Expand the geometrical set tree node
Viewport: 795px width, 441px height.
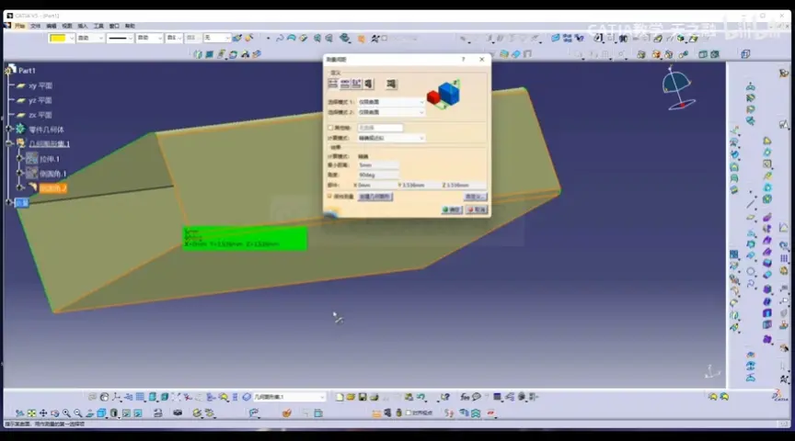[x=8, y=144]
